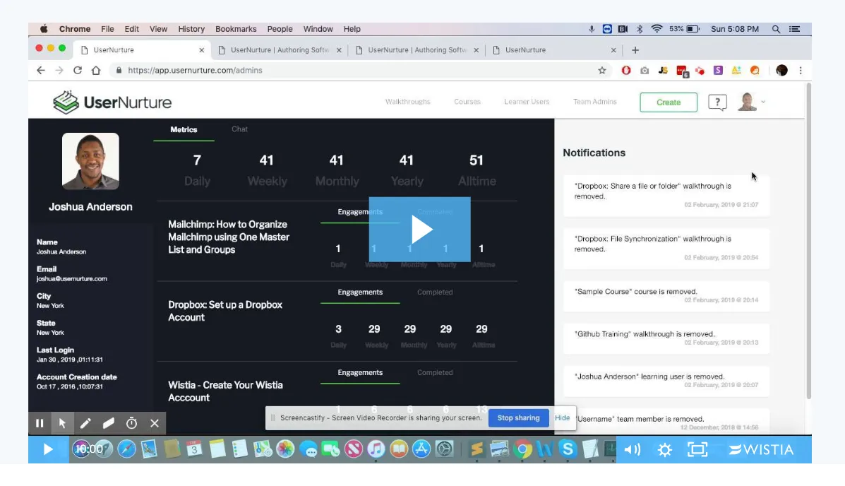This screenshot has width=845, height=486.
Task: Select the Screencastify eraser tool
Action: pos(108,423)
